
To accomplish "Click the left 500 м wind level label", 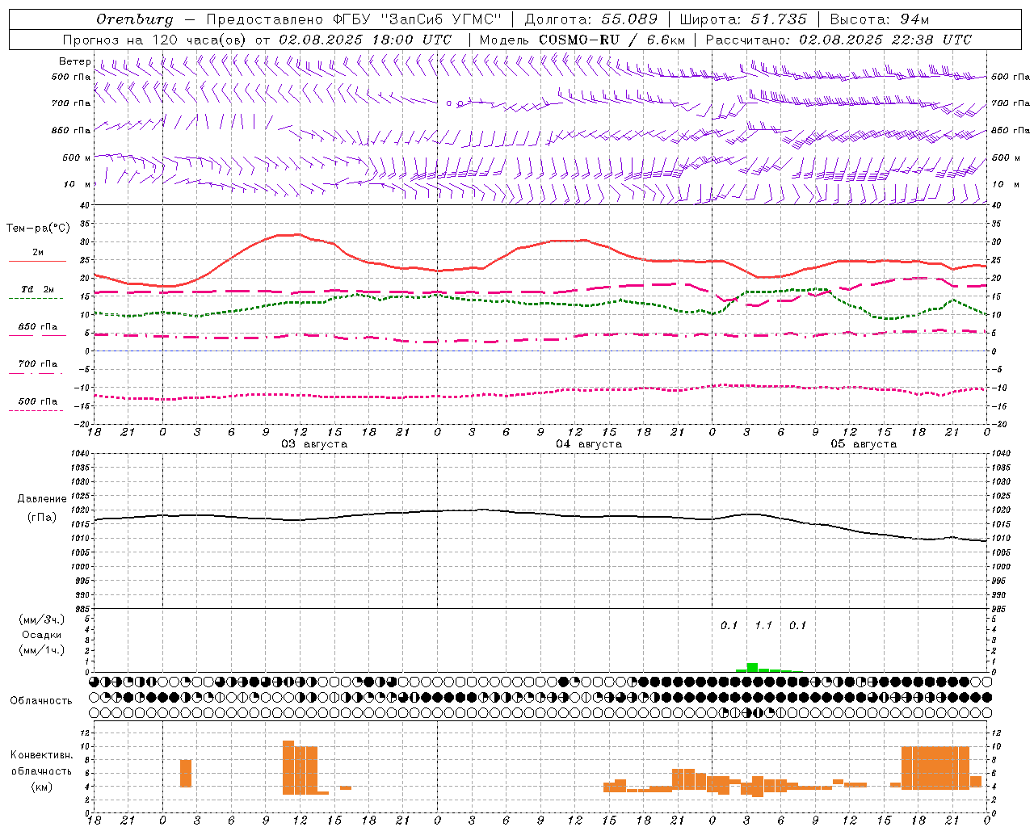I will 78,157.
